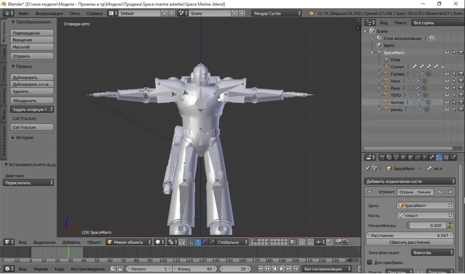Toggle selectability arrow for ТЕЛО row
Image resolution: width=465 pixels, height=274 pixels.
tap(454, 95)
